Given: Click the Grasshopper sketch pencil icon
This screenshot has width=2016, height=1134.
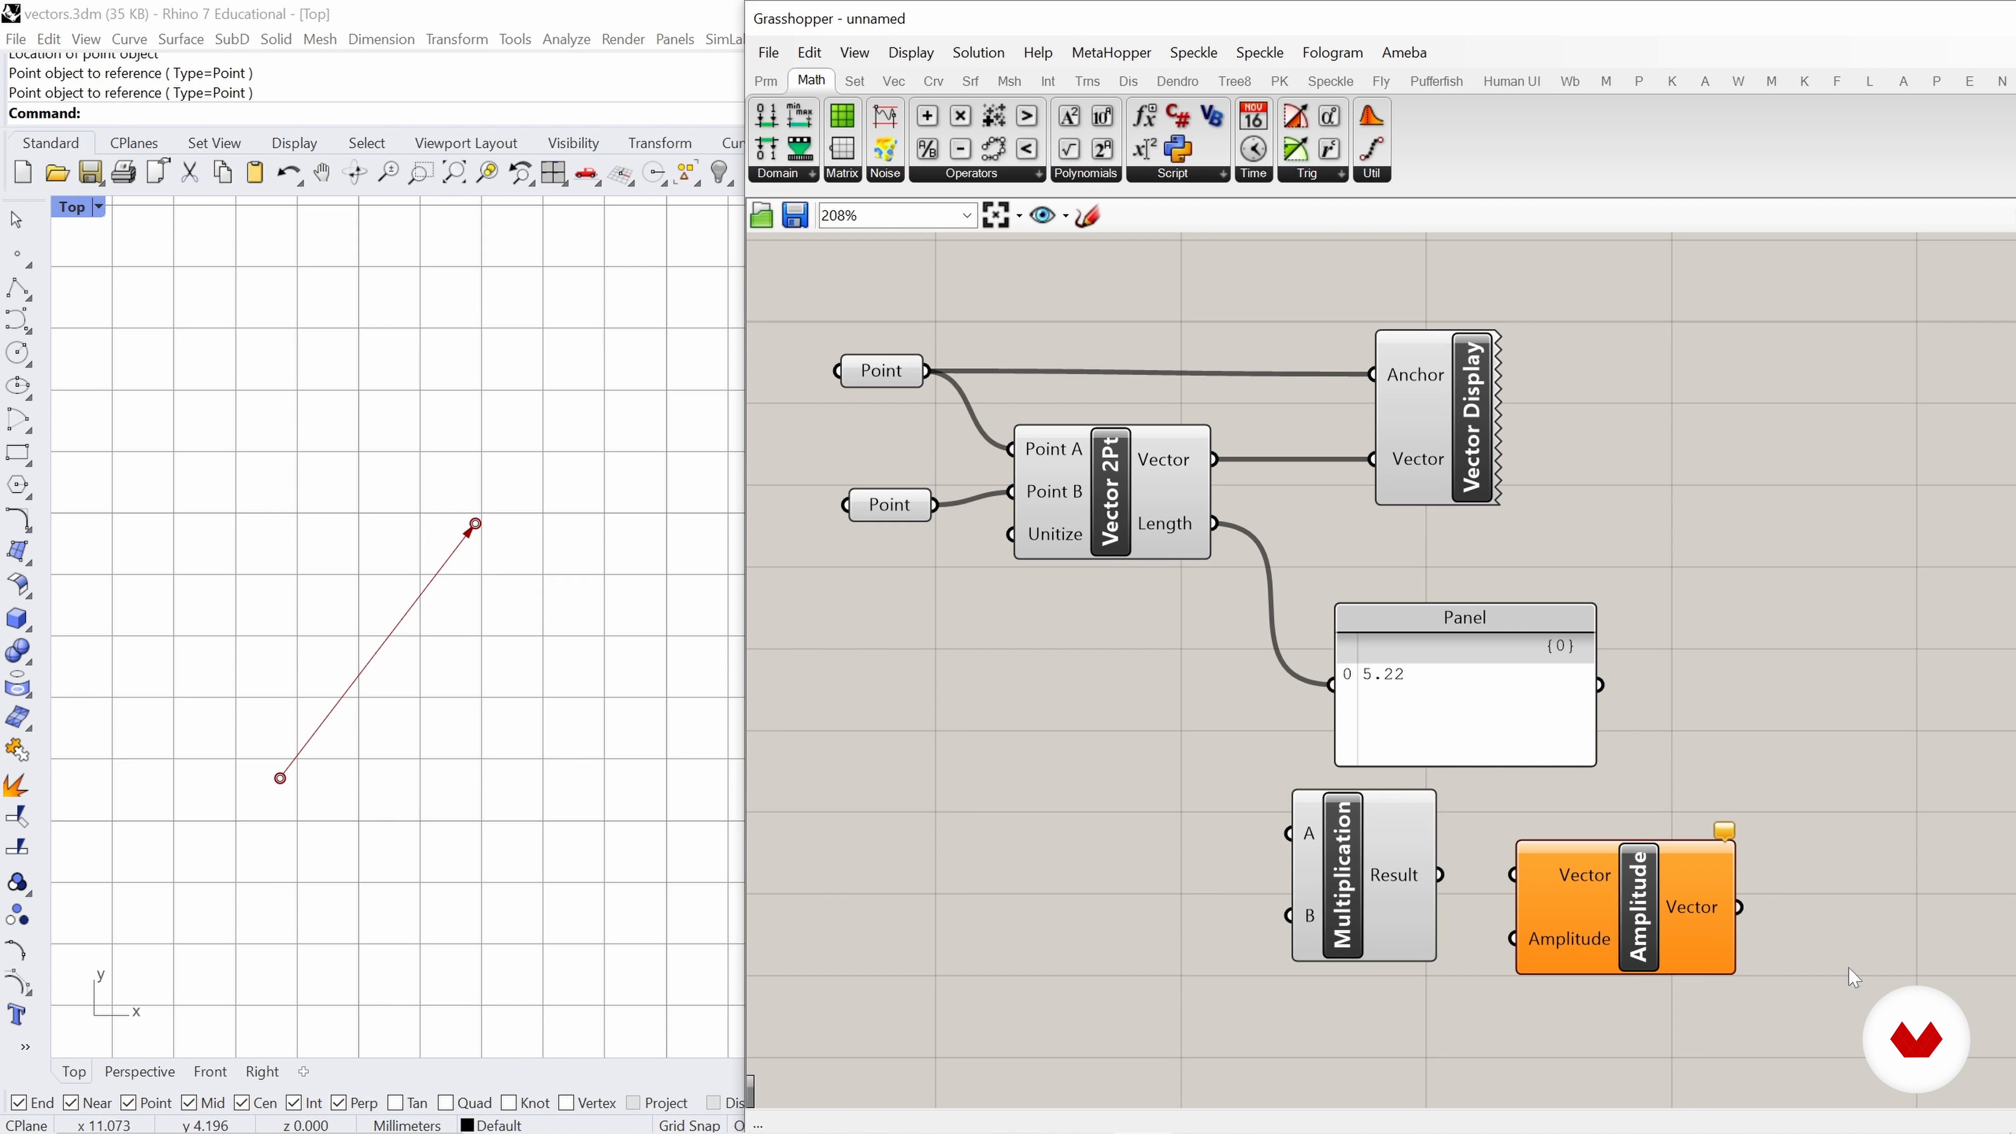Looking at the screenshot, I should point(1088,215).
